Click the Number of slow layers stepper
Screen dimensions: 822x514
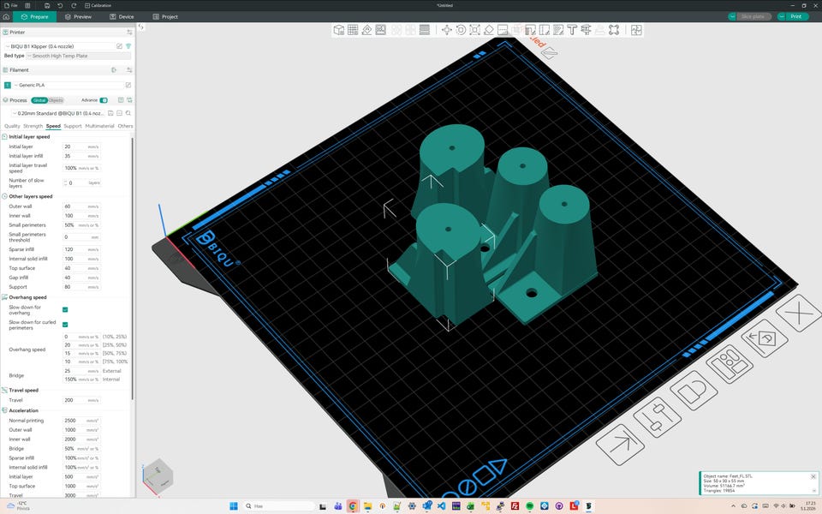pyautogui.click(x=66, y=183)
